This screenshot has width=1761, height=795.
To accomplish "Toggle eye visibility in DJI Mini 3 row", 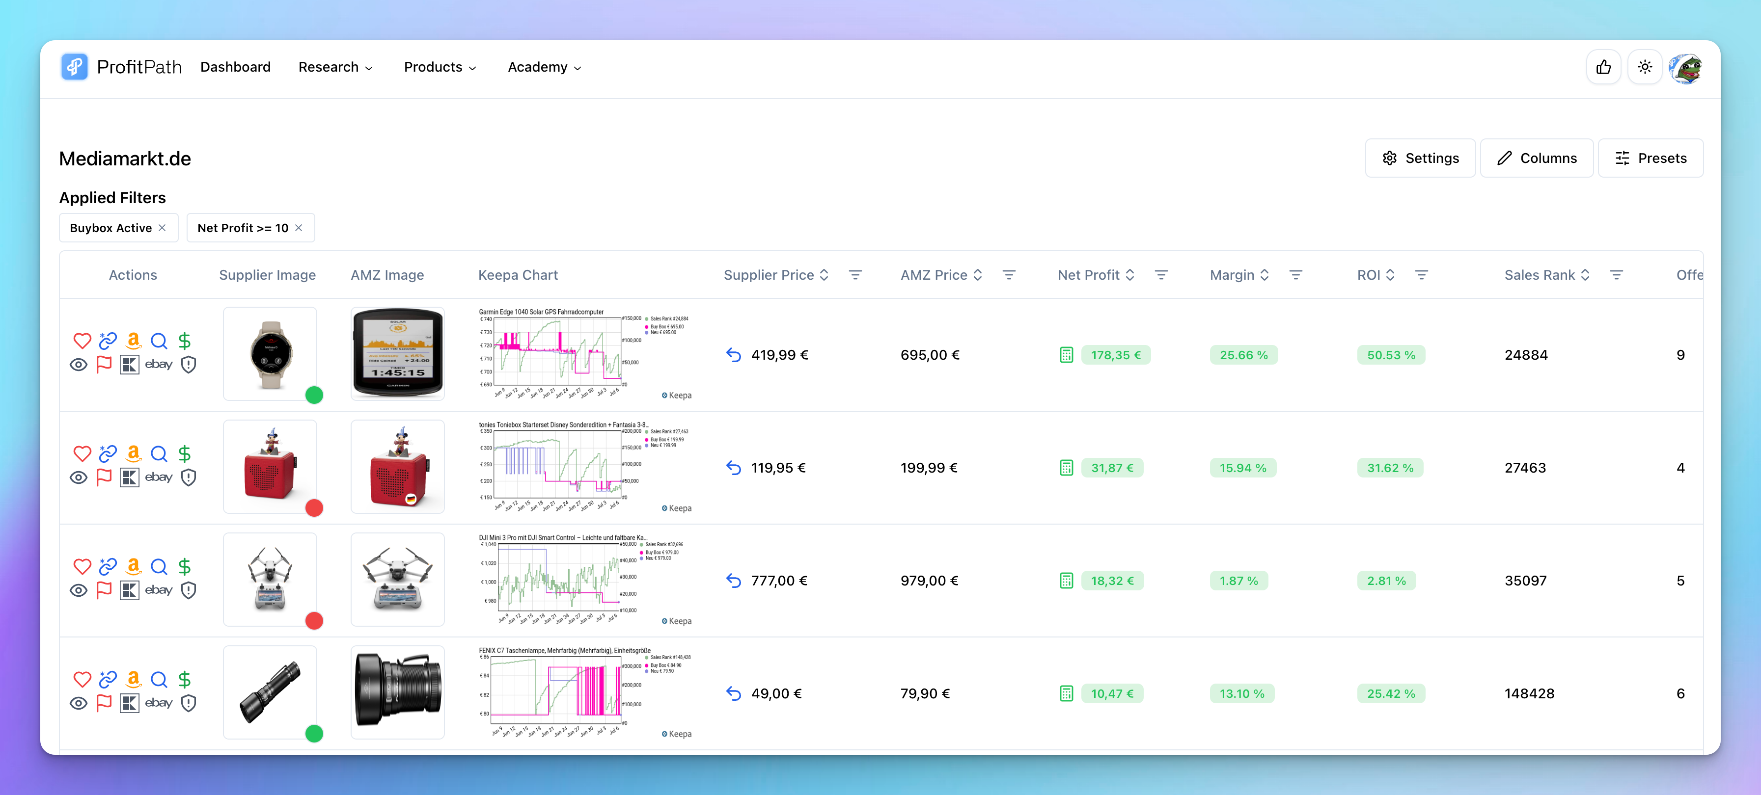I will click(79, 590).
